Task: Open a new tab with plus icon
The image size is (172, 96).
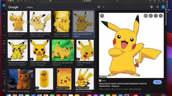Action: click(159, 1)
